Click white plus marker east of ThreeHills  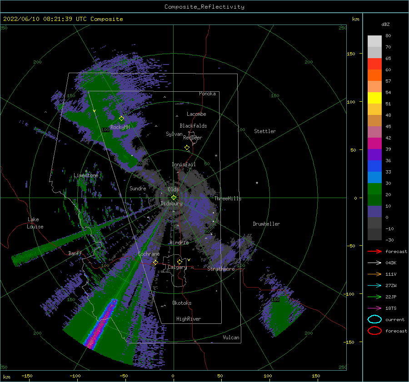(257, 183)
